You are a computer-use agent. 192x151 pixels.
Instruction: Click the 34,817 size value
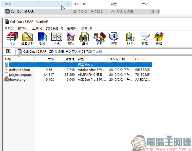point(49,75)
